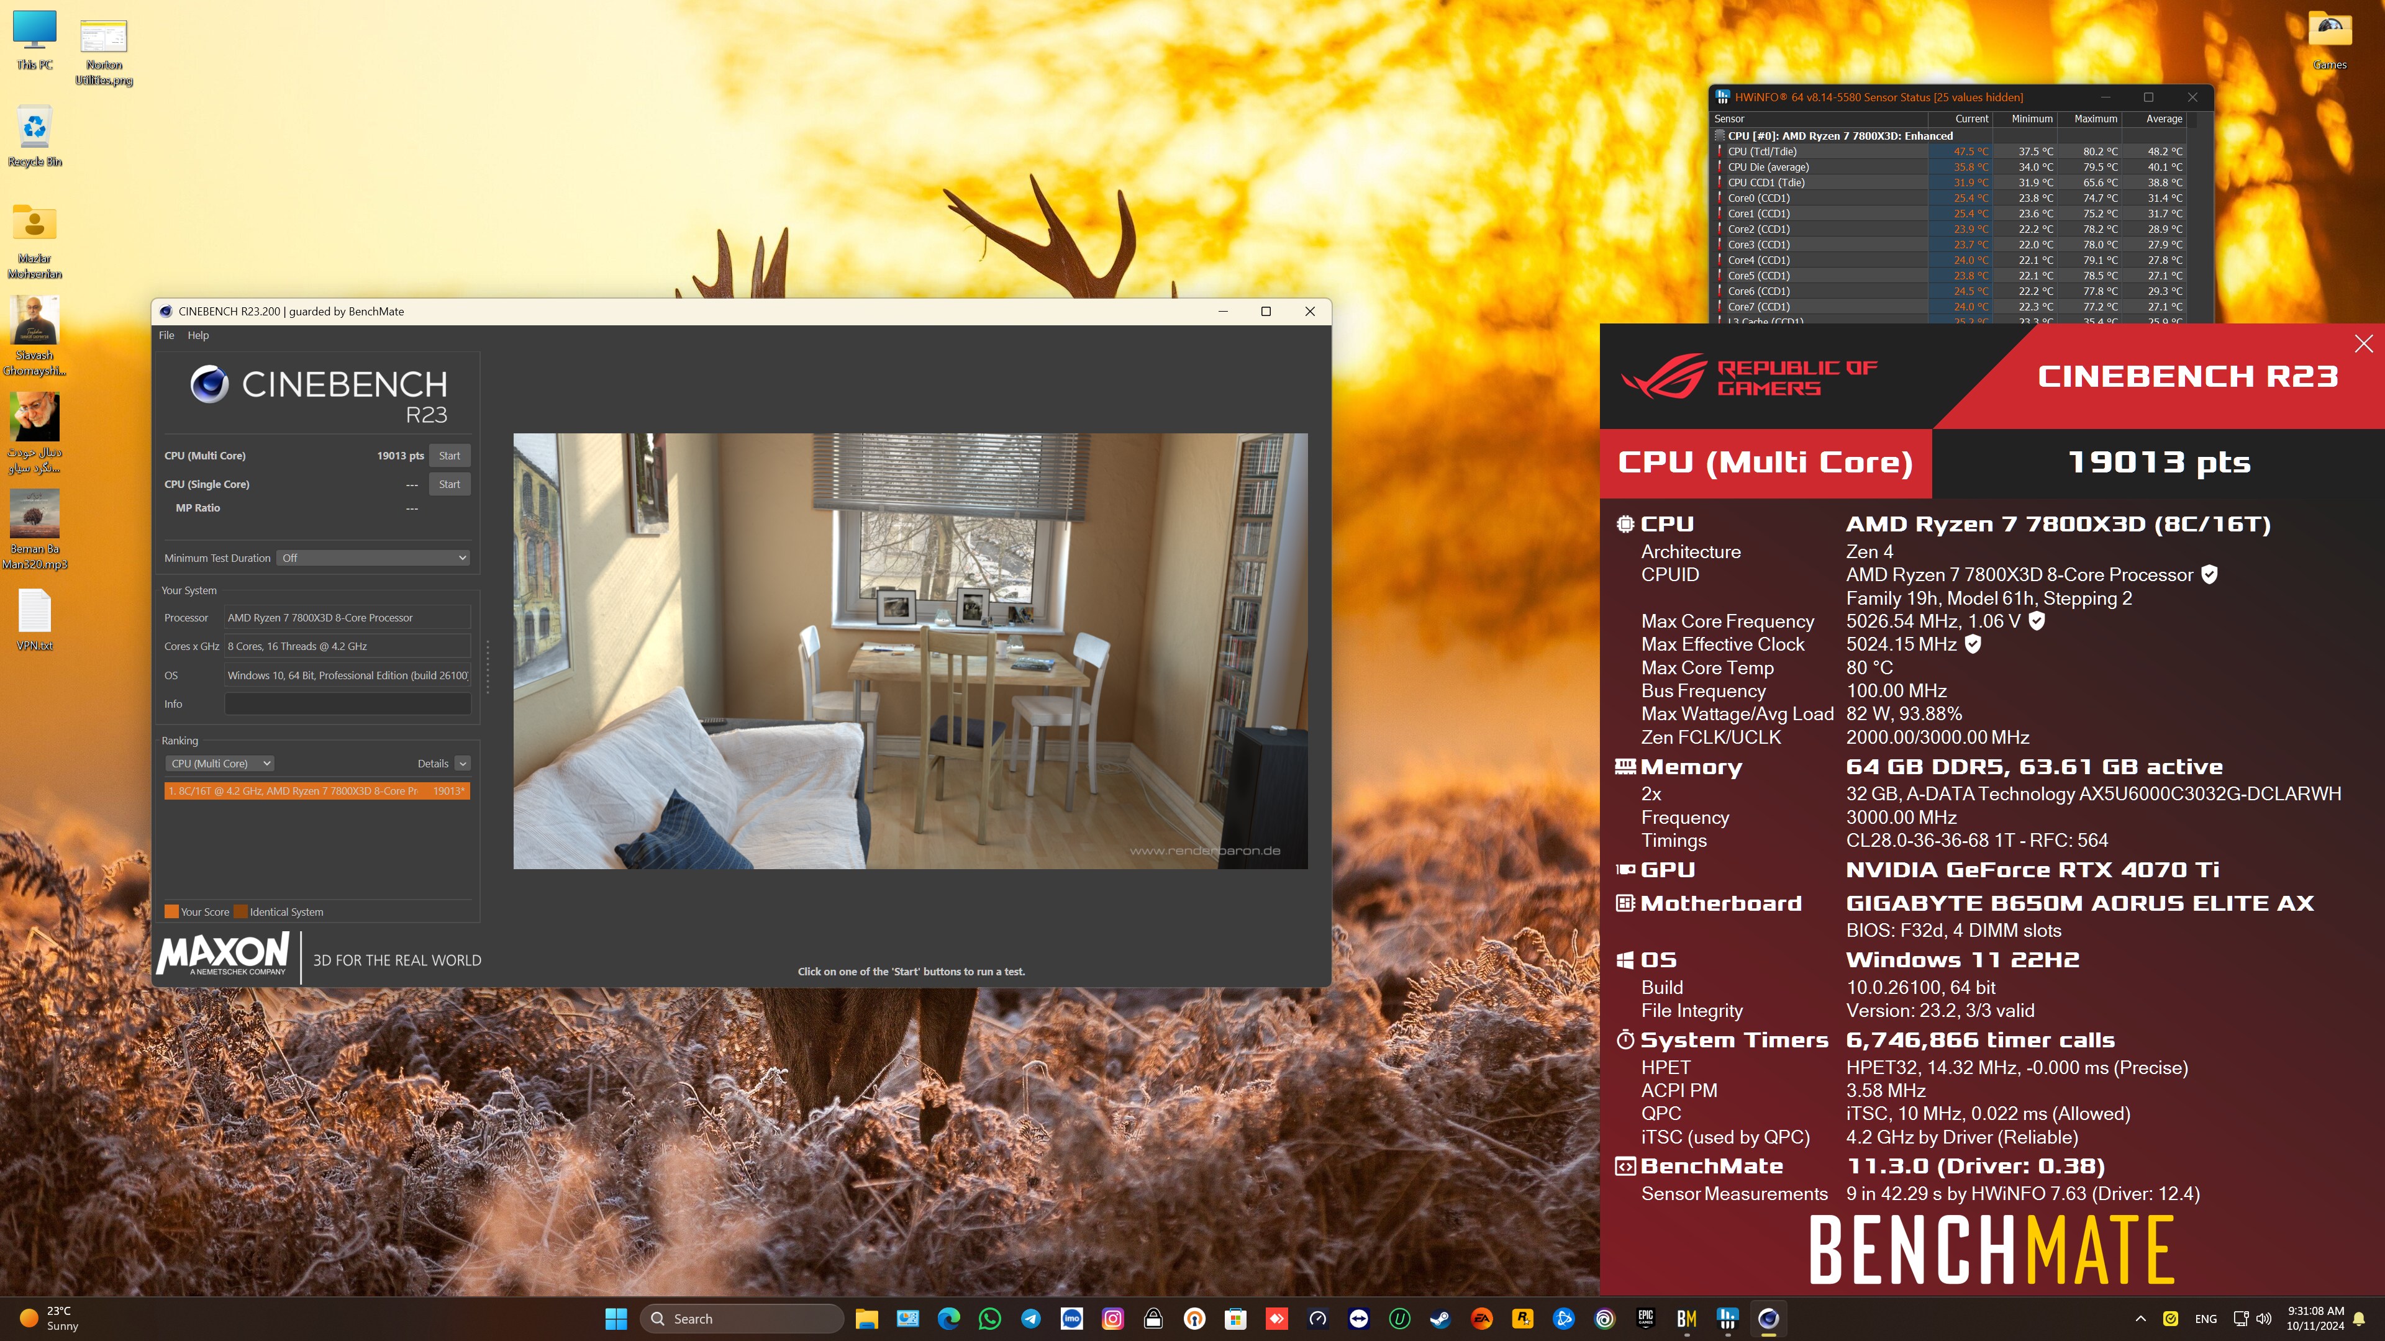Open the Windows Start menu

[616, 1319]
